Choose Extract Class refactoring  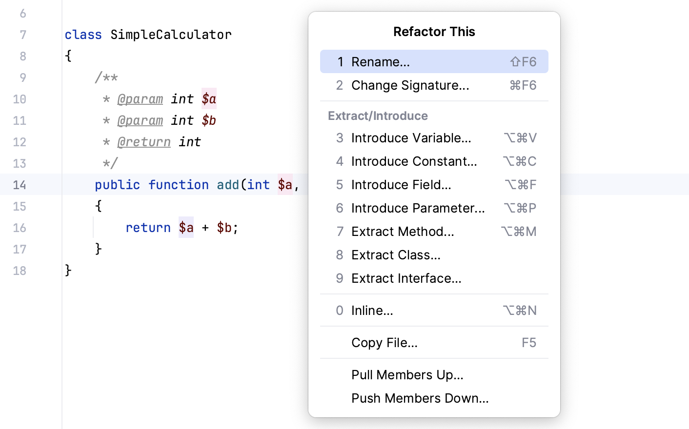pyautogui.click(x=396, y=255)
